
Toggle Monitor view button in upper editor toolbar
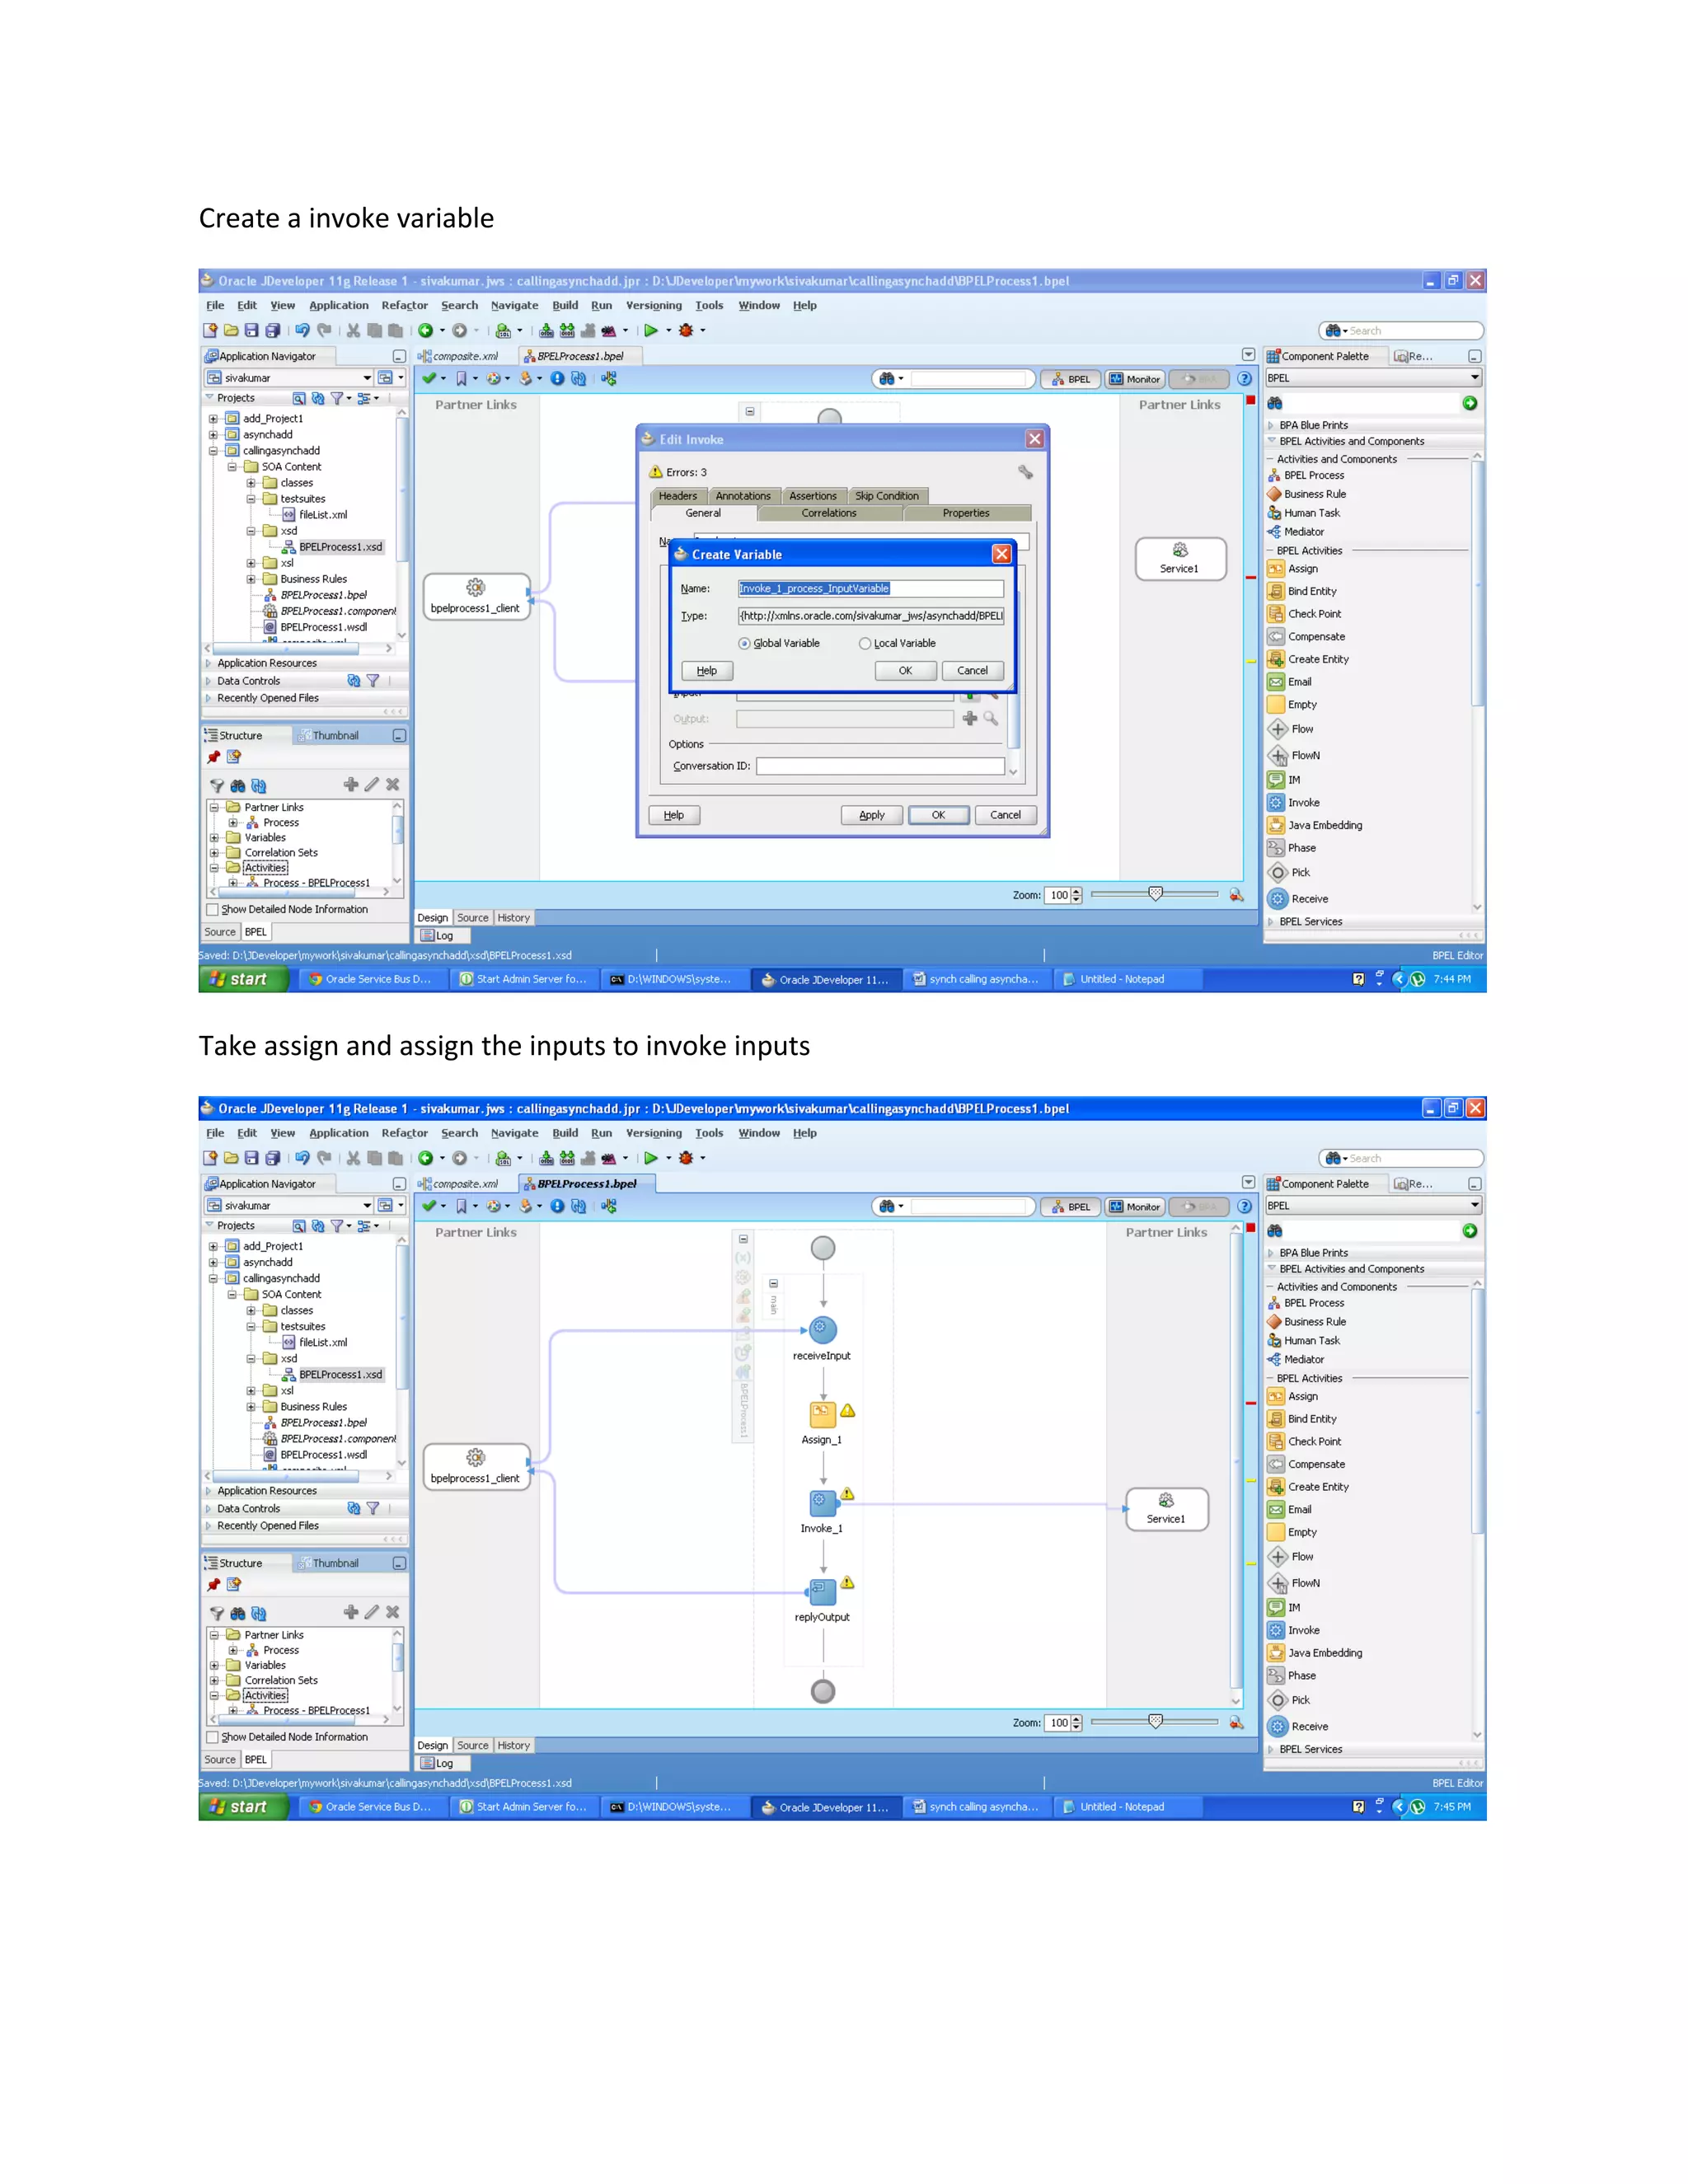(x=1135, y=379)
